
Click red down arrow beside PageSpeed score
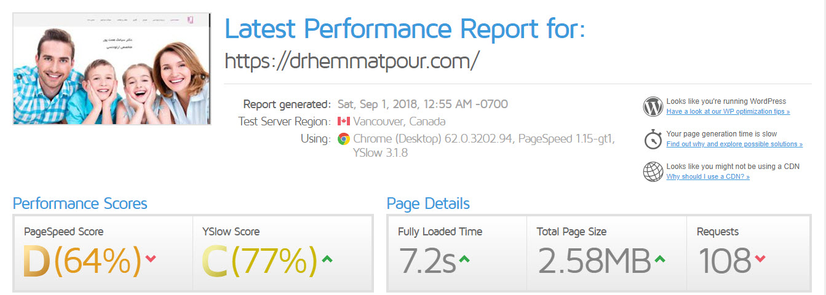pyautogui.click(x=151, y=259)
